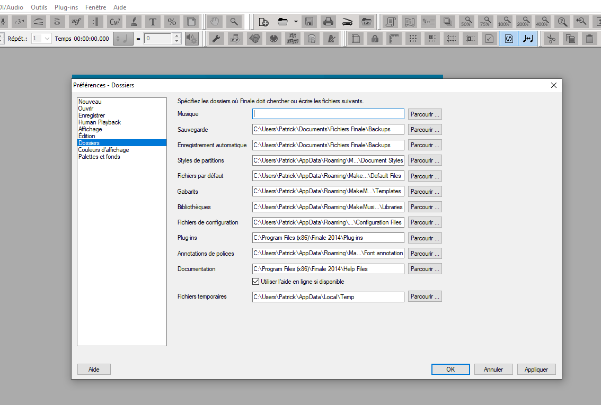The width and height of the screenshot is (601, 405).
Task: Expand the open-folder dropdown arrow
Action: tap(296, 22)
